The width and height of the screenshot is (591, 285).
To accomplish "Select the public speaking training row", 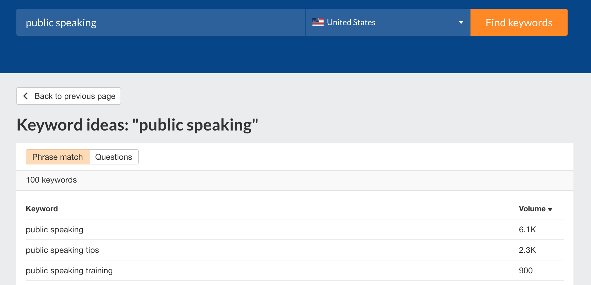I will point(295,271).
